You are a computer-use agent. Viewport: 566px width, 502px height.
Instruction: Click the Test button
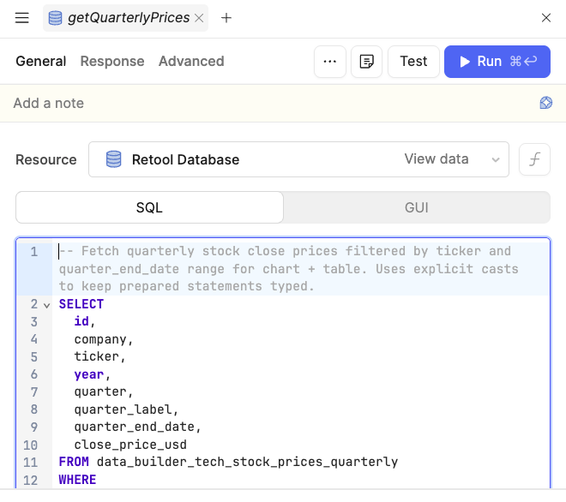point(413,62)
